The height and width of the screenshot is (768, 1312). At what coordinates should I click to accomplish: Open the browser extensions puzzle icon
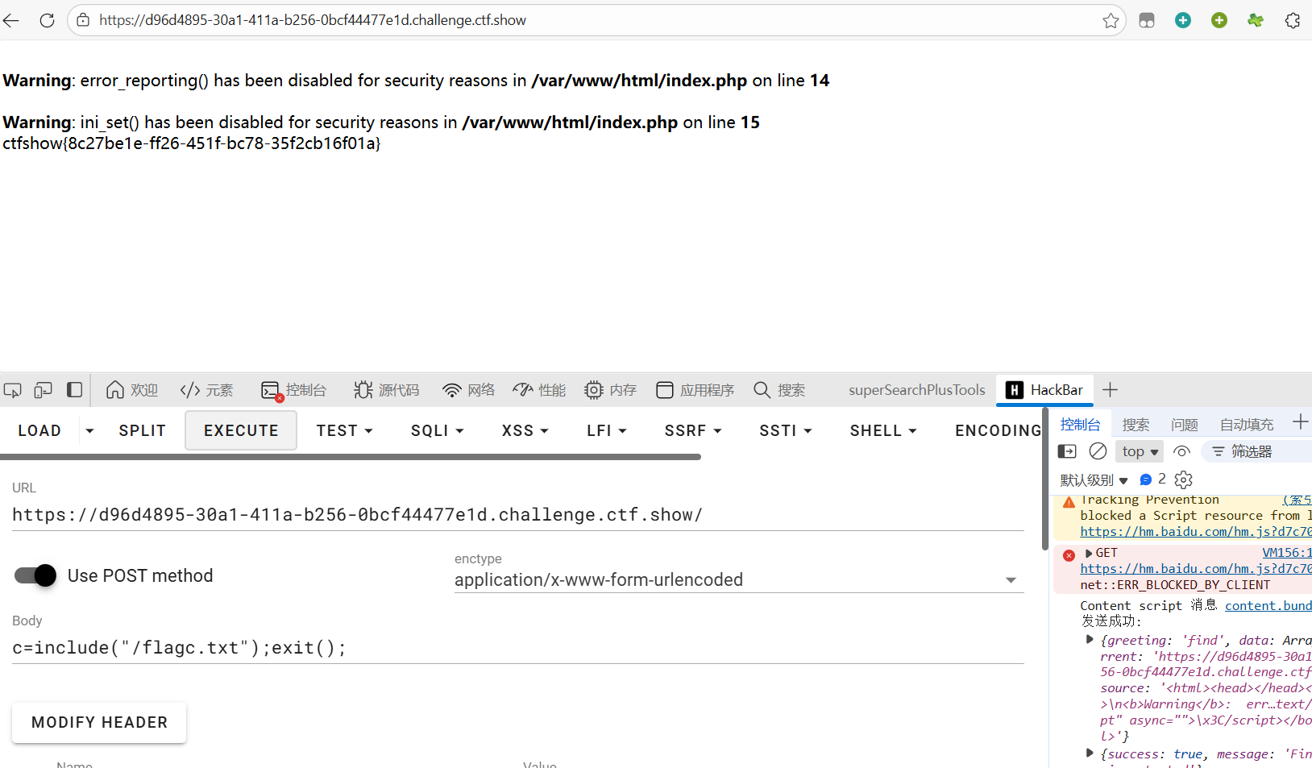(x=1293, y=20)
